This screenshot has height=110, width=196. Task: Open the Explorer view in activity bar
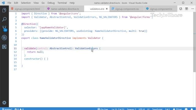click(x=4, y=10)
